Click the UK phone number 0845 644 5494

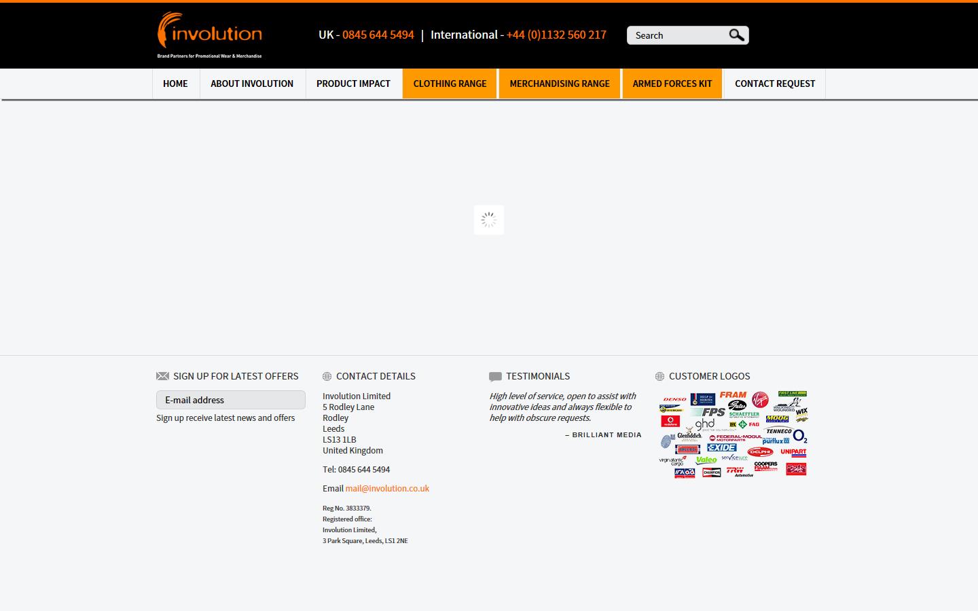[378, 35]
